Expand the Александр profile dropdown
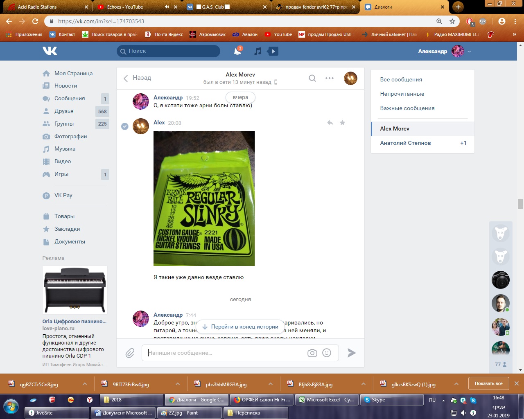524x419 pixels. [469, 52]
